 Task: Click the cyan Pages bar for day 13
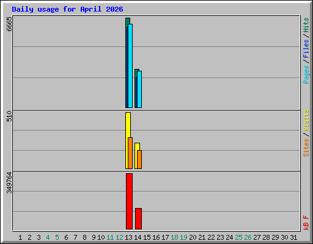point(130,66)
